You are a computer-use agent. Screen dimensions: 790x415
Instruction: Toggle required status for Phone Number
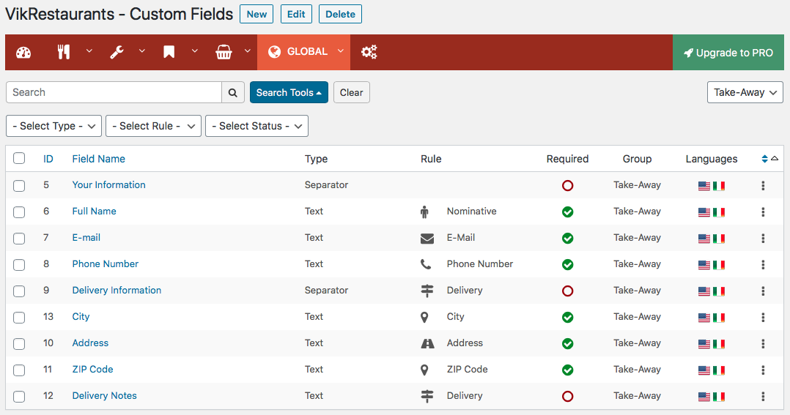point(567,265)
